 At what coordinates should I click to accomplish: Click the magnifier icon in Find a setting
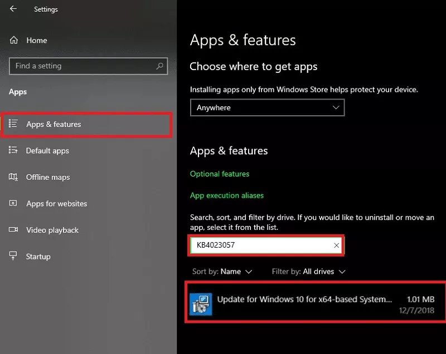159,66
